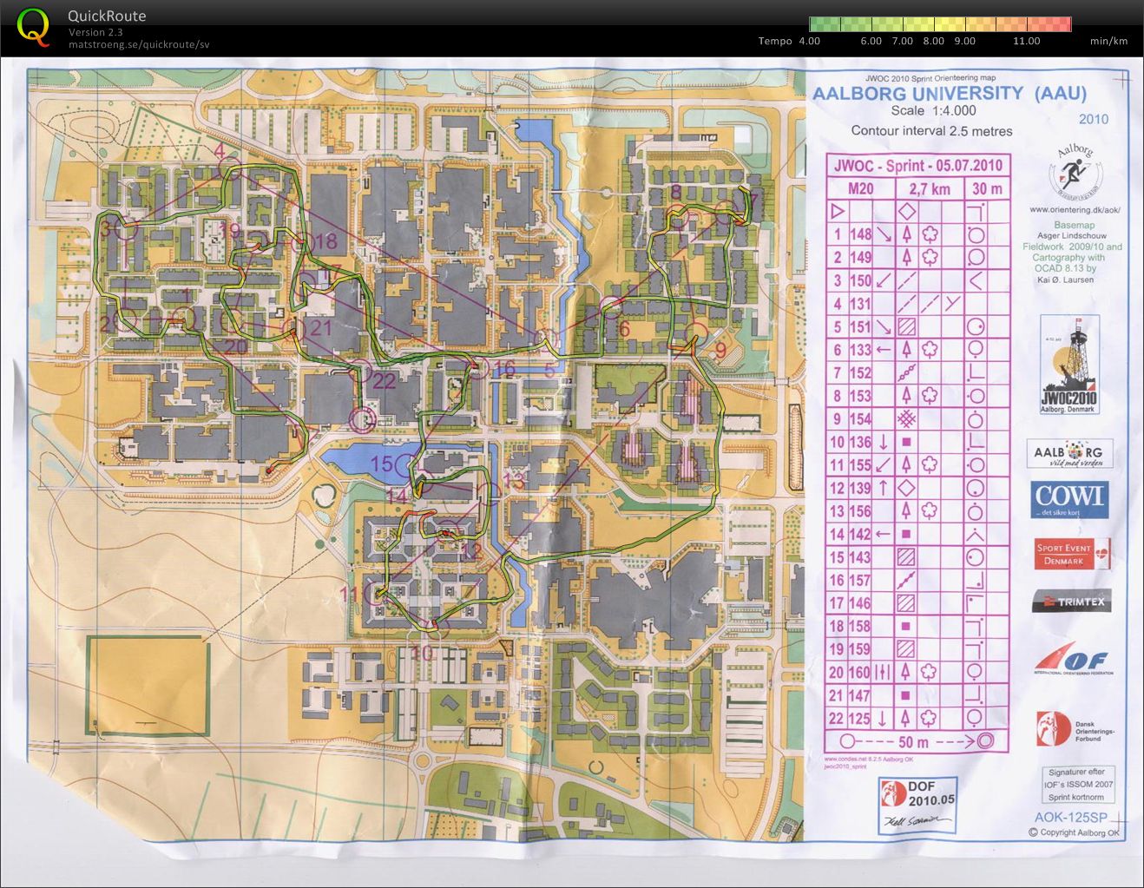Viewport: 1144px width, 888px height.
Task: Click the Aalborg orienteering club runner logo
Action: click(1076, 170)
